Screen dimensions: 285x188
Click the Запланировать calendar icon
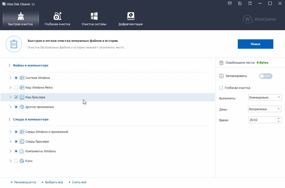pyautogui.click(x=221, y=76)
